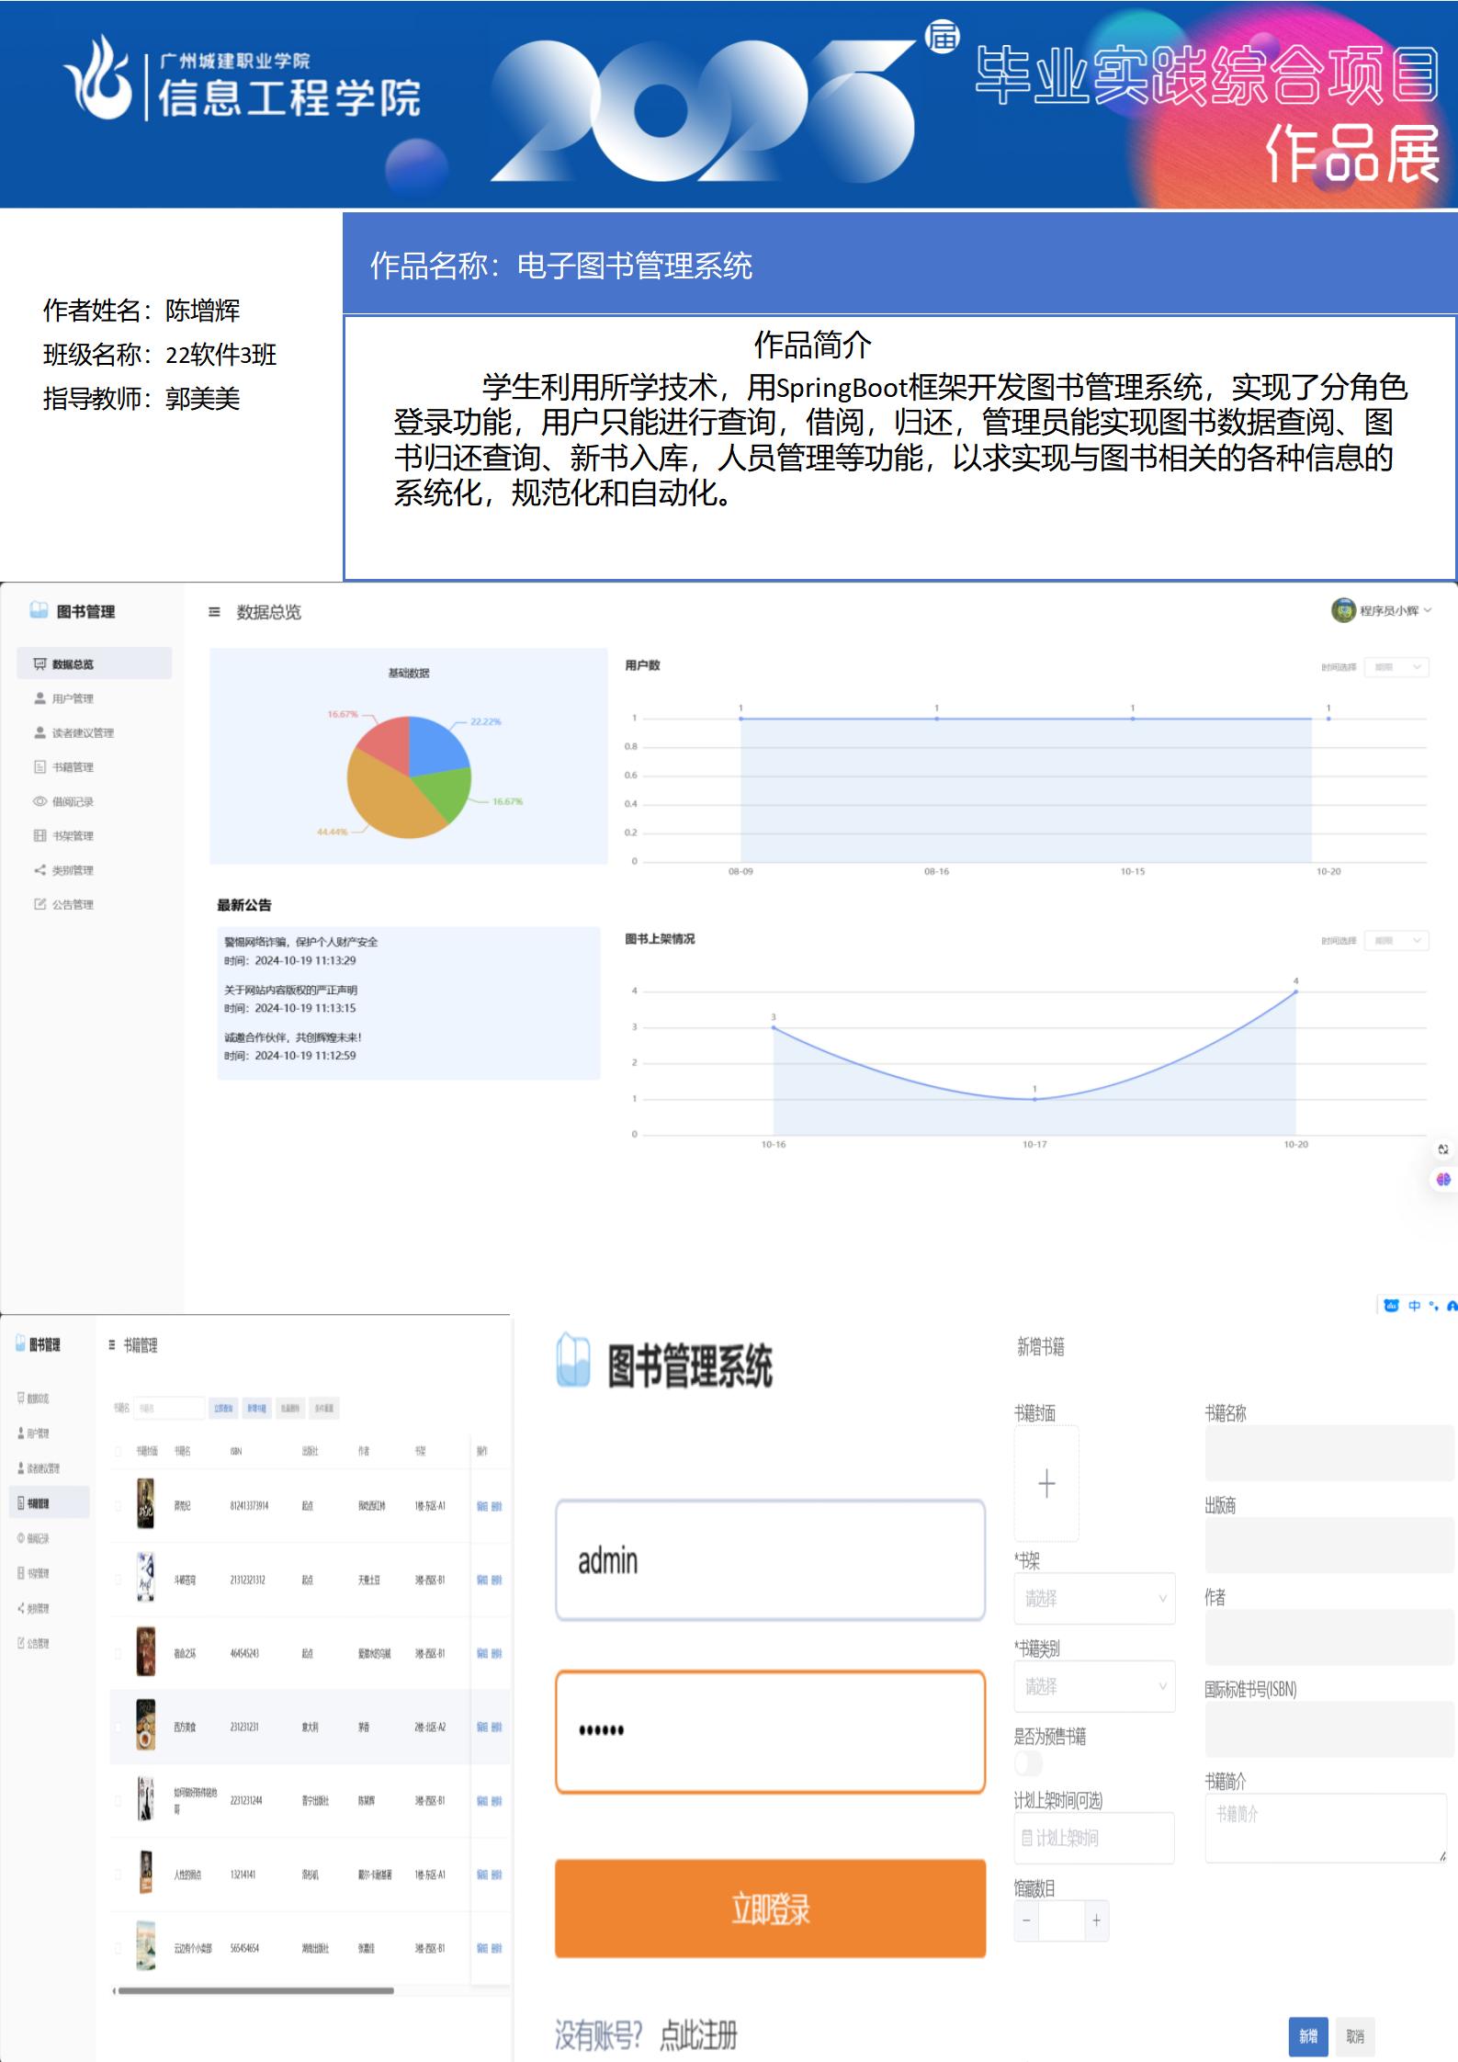Viewport: 1458px width, 2062px height.
Task: Click 公告管理 edit icon in dashboard sidebar
Action: pyautogui.click(x=40, y=904)
